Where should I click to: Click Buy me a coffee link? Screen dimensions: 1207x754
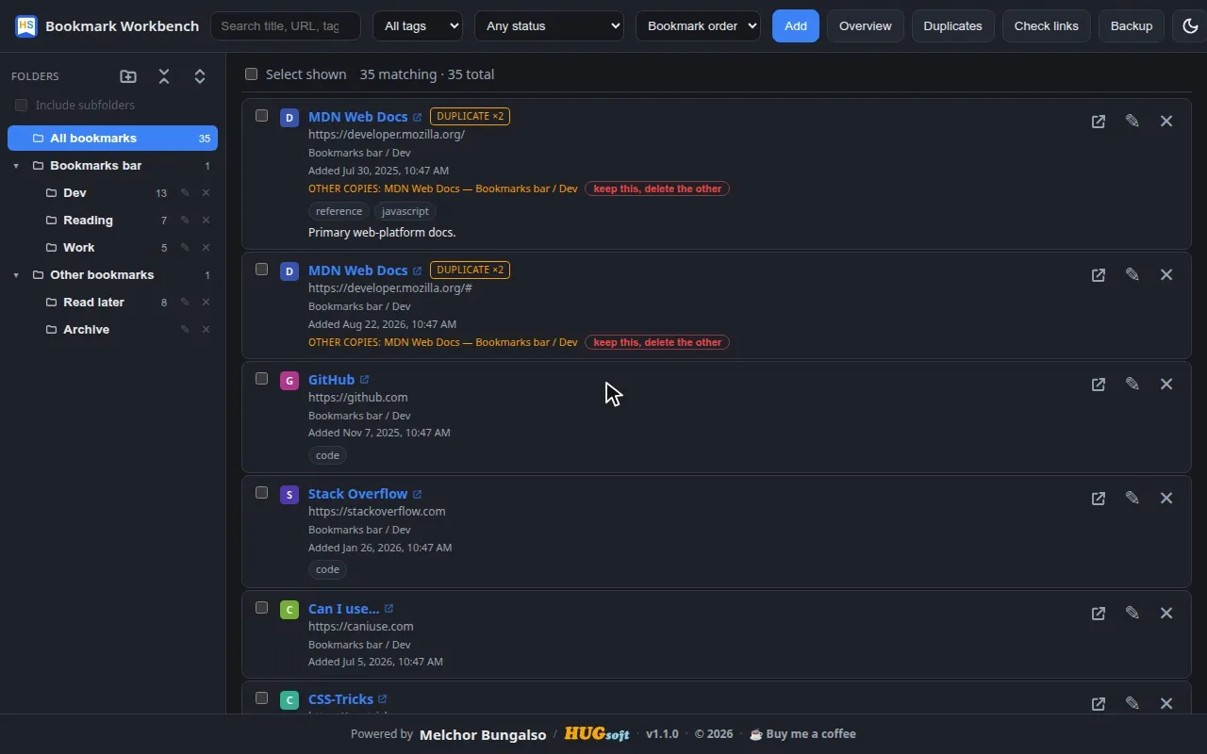coord(802,734)
